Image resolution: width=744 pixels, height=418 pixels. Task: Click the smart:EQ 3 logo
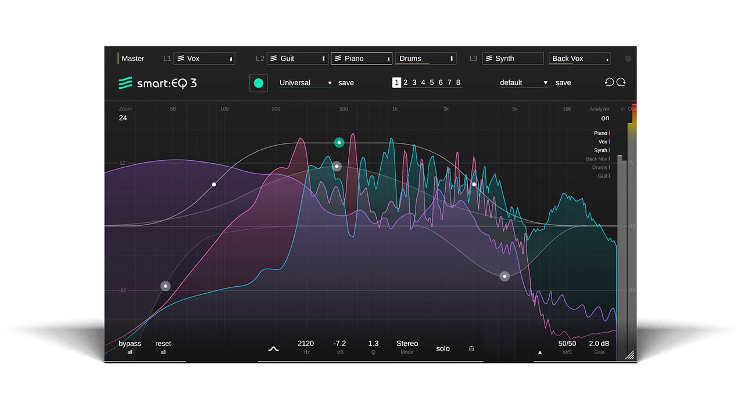[157, 83]
